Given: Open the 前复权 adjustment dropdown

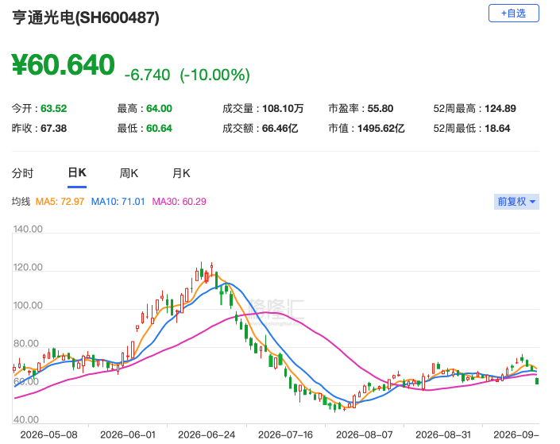Looking at the screenshot, I should (x=516, y=202).
